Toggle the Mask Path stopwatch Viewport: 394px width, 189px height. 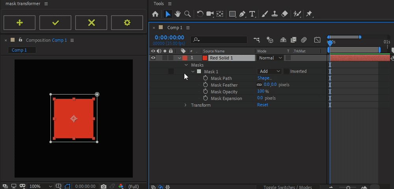[x=205, y=78]
